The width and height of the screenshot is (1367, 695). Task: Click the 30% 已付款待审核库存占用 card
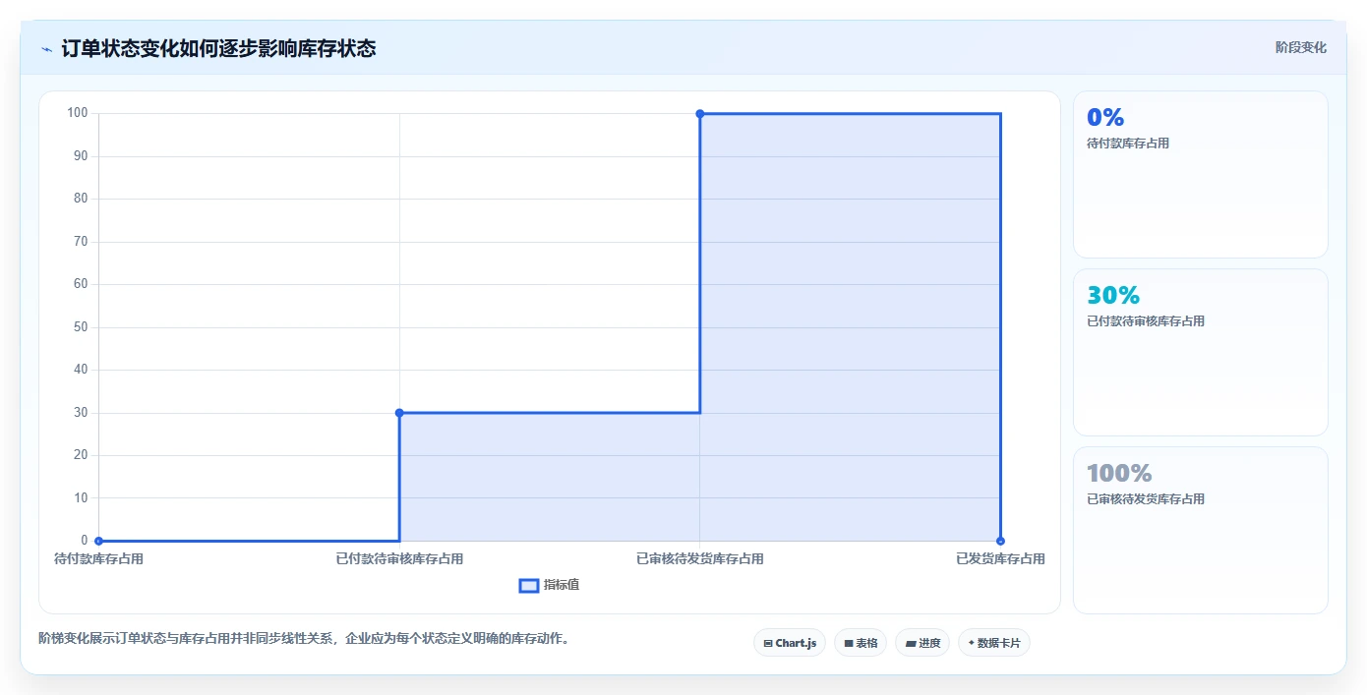[1201, 353]
